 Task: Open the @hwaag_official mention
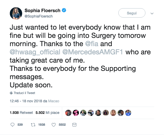click(34, 52)
